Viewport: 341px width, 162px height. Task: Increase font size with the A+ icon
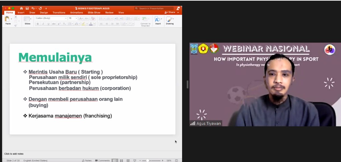point(81,18)
